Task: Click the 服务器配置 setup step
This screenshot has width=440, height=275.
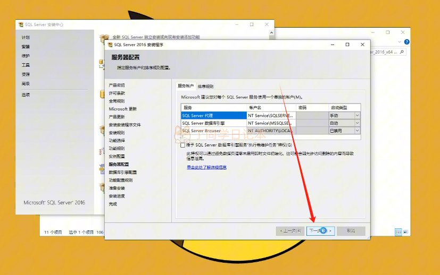Action: (x=119, y=164)
